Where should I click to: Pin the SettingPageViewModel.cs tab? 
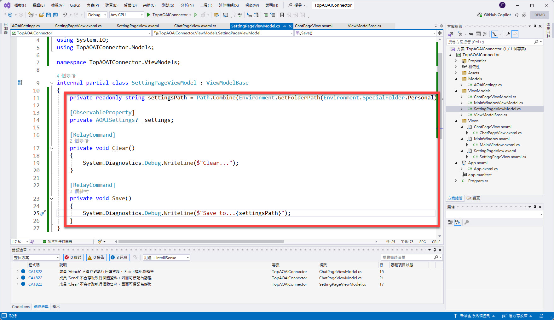285,26
